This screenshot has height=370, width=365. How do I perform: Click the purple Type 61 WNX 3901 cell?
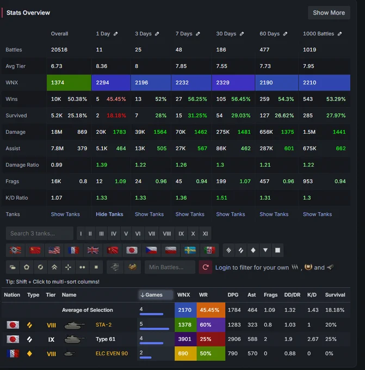pyautogui.click(x=185, y=339)
